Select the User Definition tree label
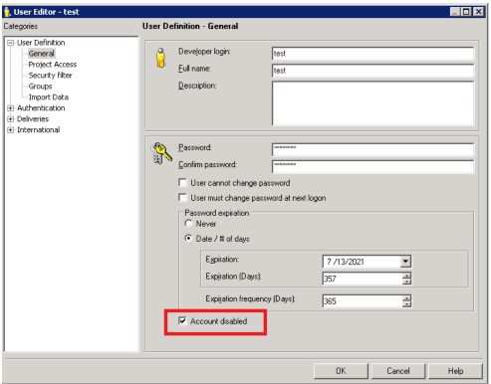The image size is (491, 384). coord(41,43)
